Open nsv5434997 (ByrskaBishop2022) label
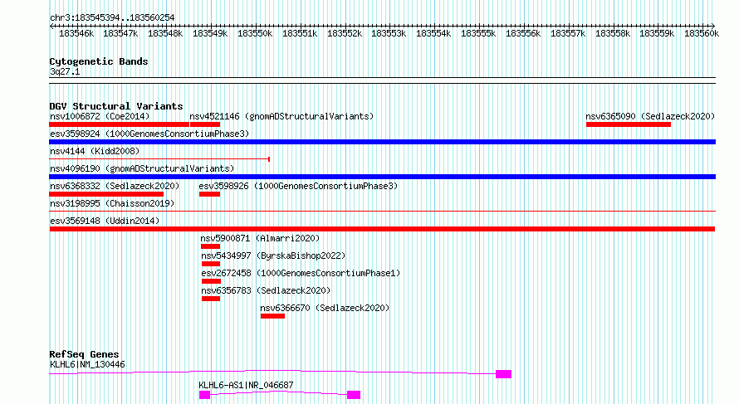Image resolution: width=739 pixels, height=404 pixels. 273,256
